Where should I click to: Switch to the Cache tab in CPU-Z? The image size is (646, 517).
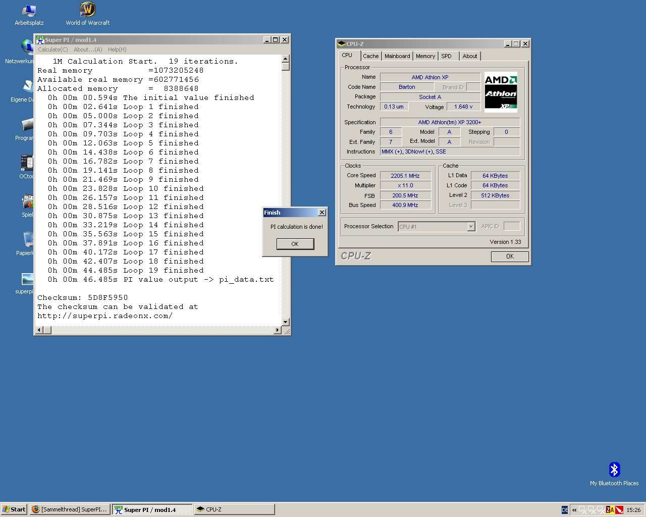pyautogui.click(x=370, y=56)
